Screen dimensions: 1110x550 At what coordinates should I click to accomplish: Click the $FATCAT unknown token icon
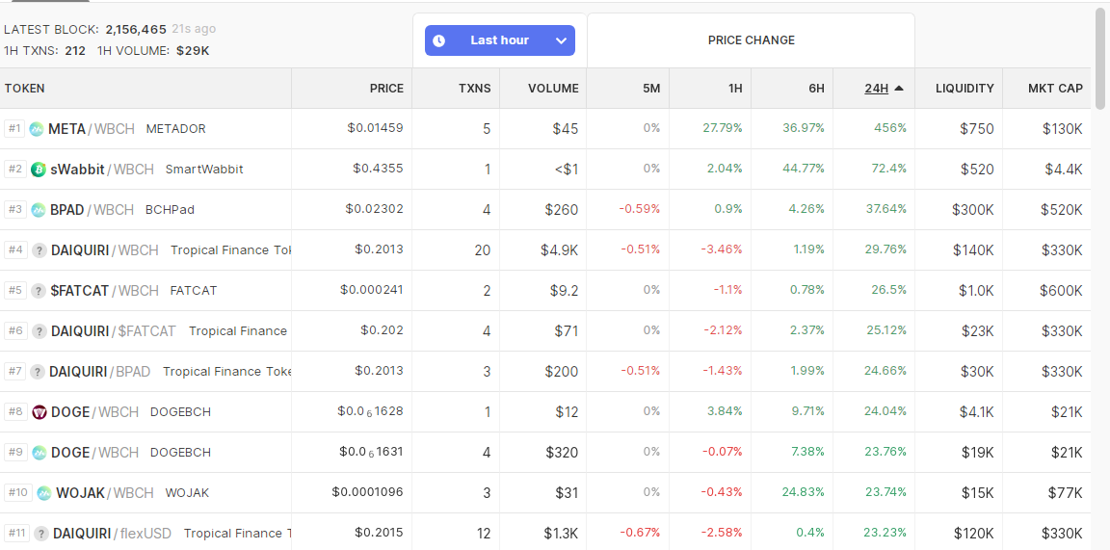[39, 290]
